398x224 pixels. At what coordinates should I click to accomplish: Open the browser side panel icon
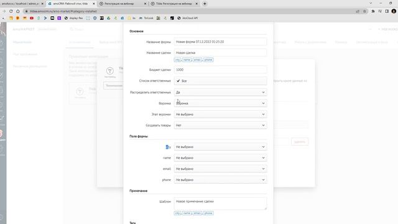coord(387,11)
